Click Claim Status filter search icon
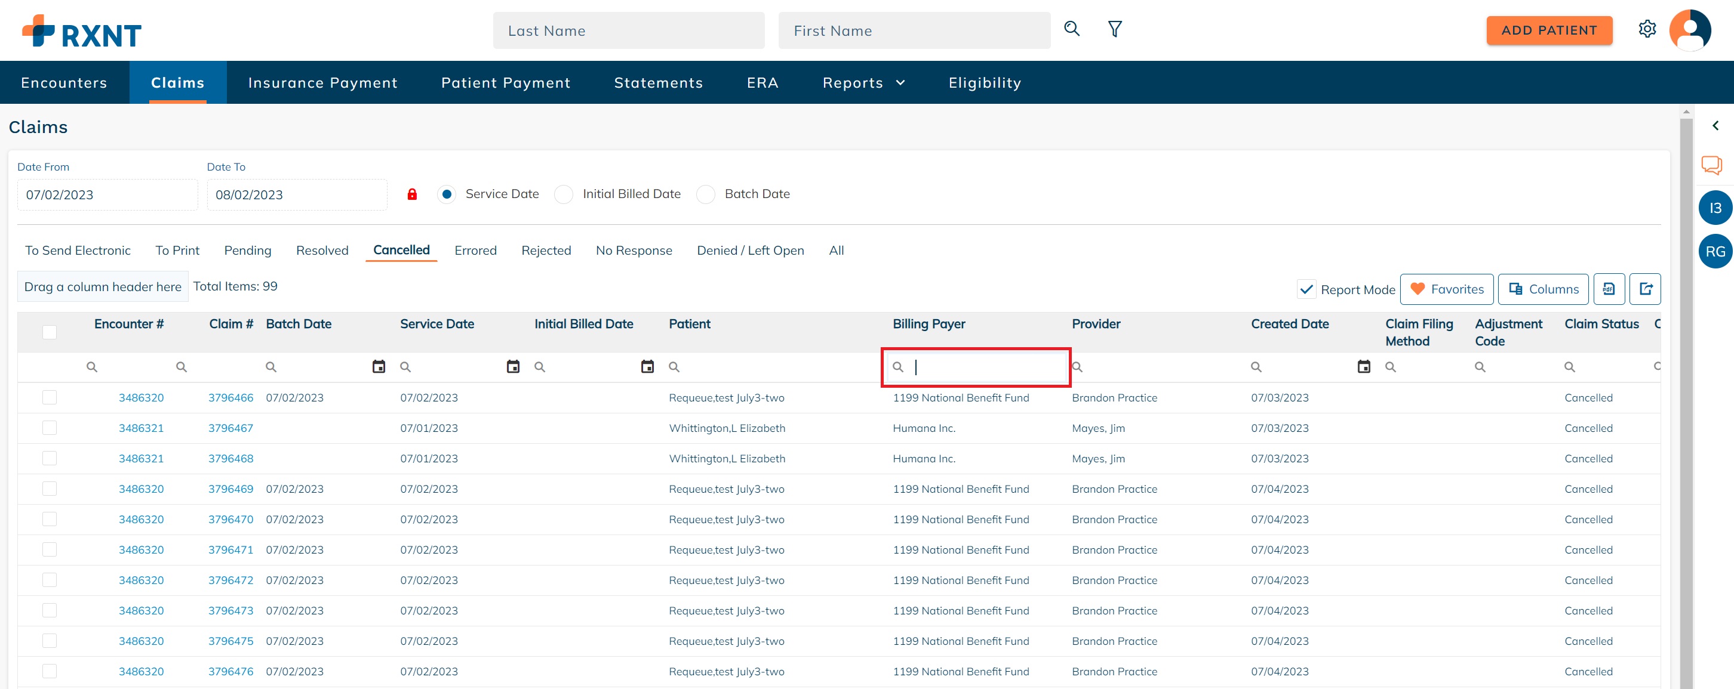The width and height of the screenshot is (1734, 689). click(1570, 367)
